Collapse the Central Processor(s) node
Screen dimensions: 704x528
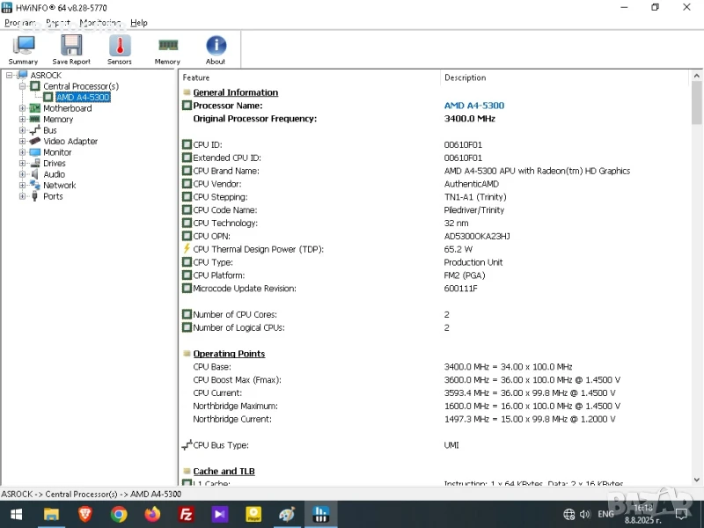pos(23,86)
